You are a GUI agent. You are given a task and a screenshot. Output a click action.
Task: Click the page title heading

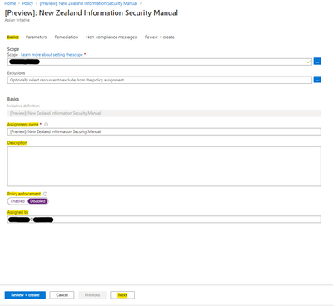(x=92, y=13)
